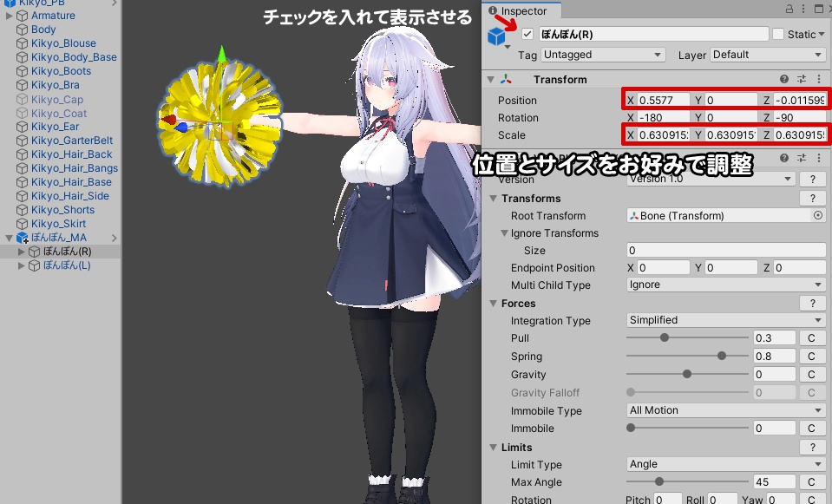Click the C curve button next to Pull
Viewport: 832px width, 504px height.
tap(812, 337)
